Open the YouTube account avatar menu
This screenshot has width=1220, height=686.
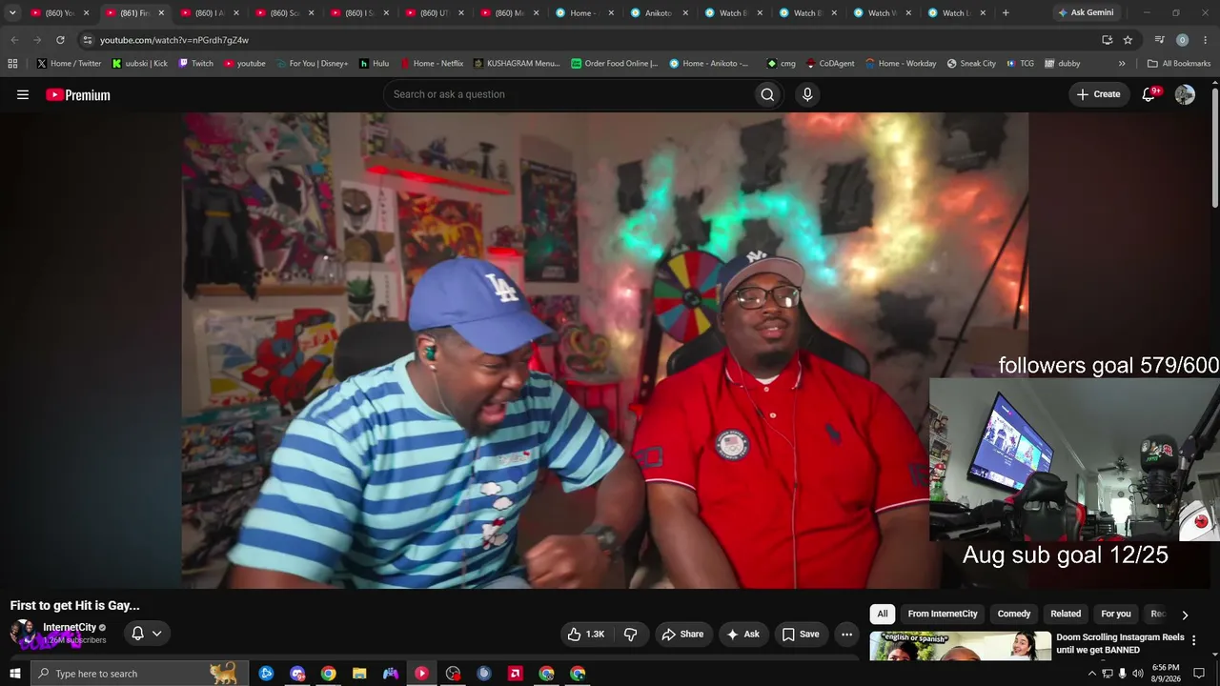(x=1185, y=94)
